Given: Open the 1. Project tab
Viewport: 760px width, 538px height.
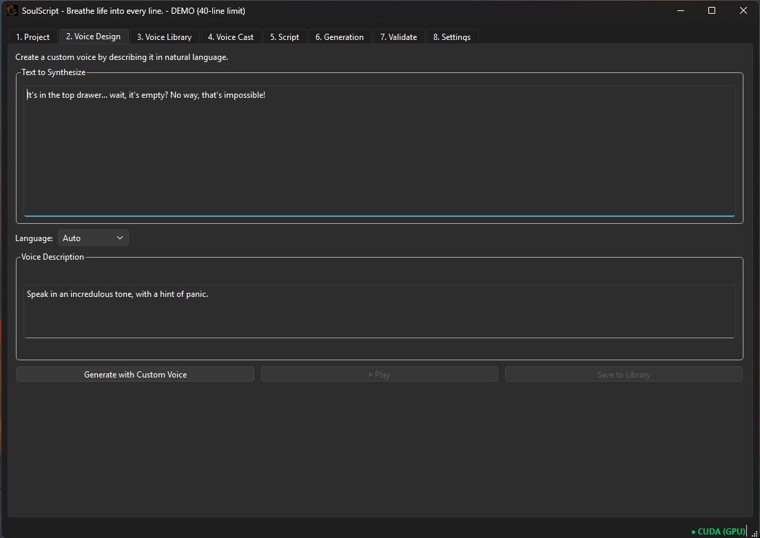Looking at the screenshot, I should click(x=33, y=37).
